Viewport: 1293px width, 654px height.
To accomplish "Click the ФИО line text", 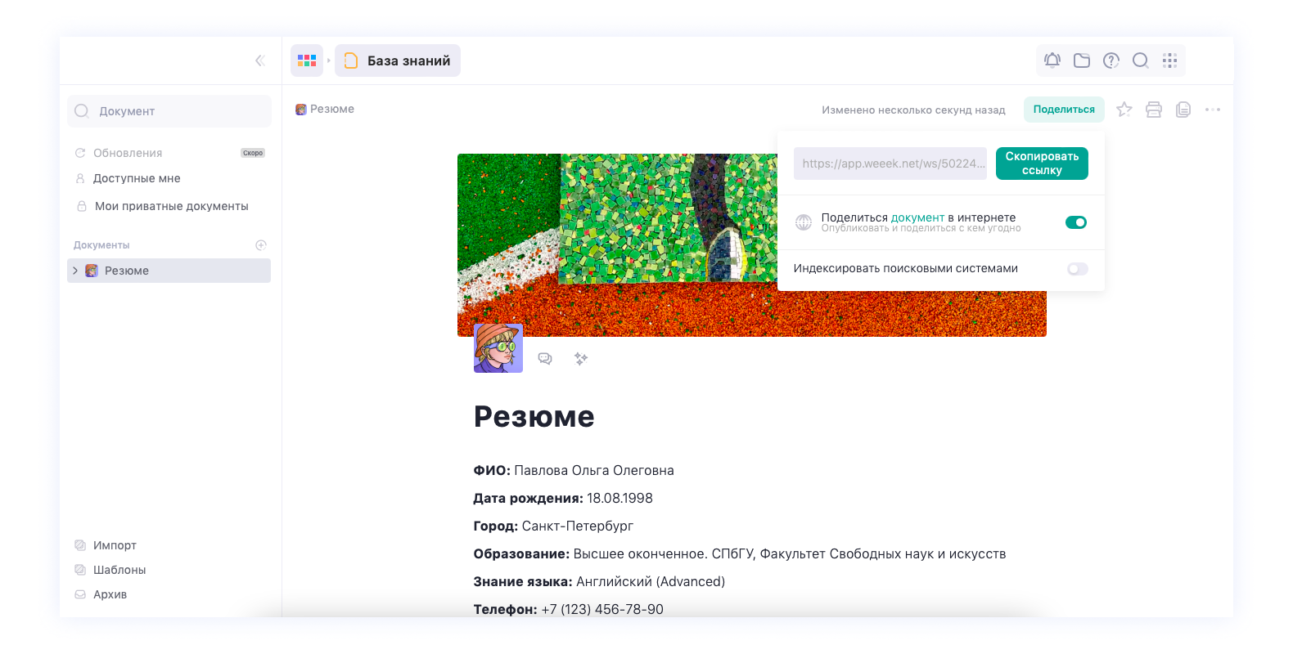I will 574,471.
